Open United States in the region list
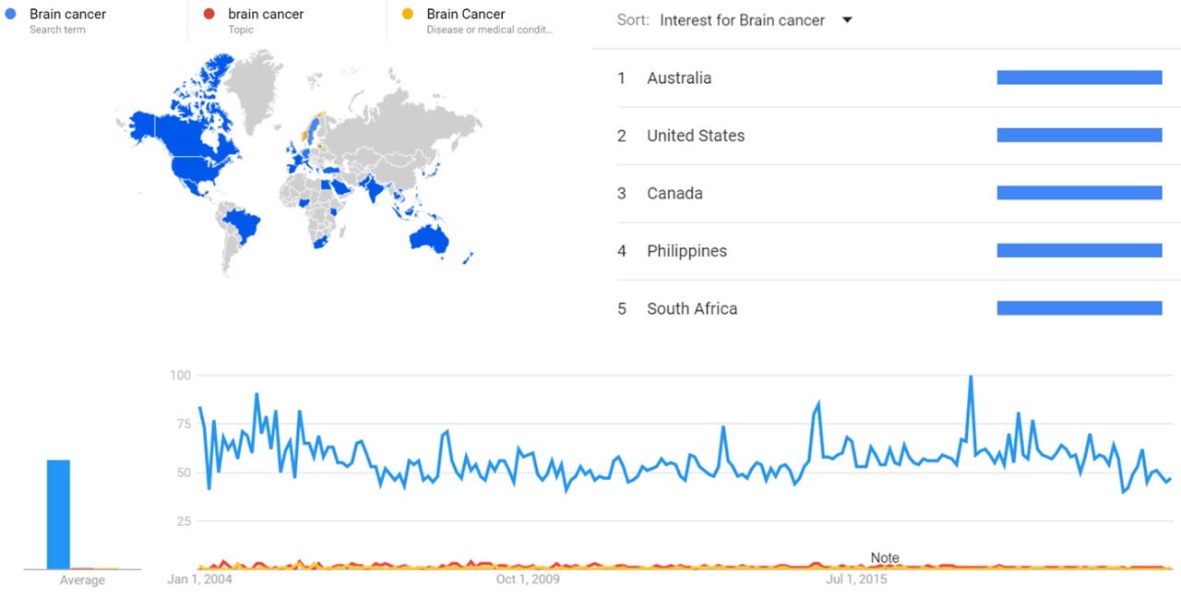 (x=696, y=136)
